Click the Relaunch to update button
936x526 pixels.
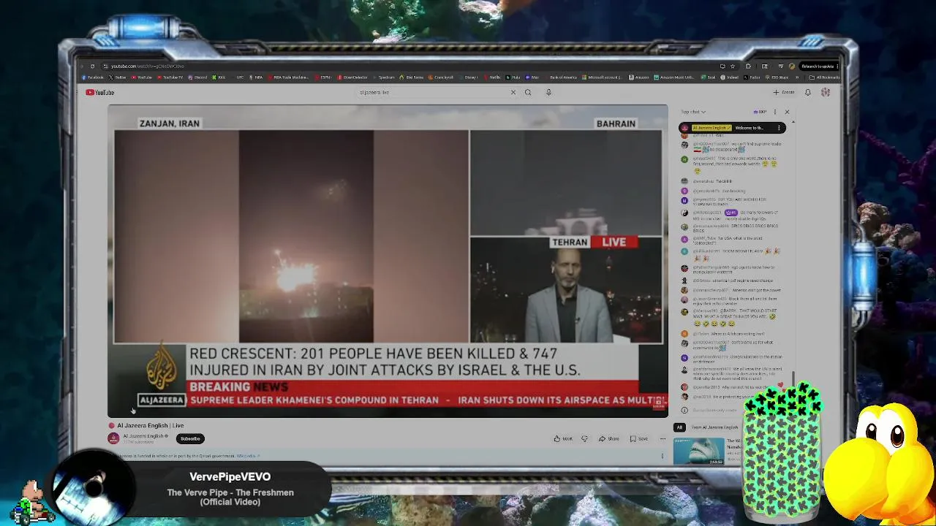point(817,66)
